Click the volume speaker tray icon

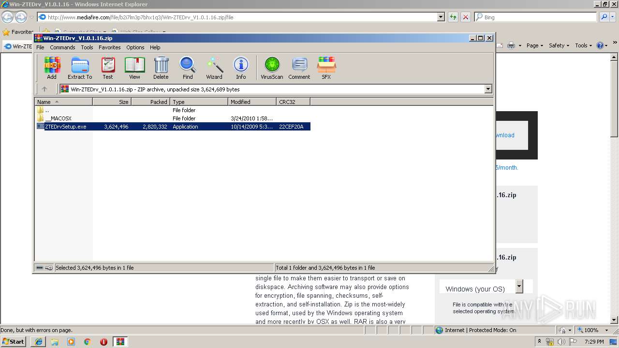coord(561,342)
